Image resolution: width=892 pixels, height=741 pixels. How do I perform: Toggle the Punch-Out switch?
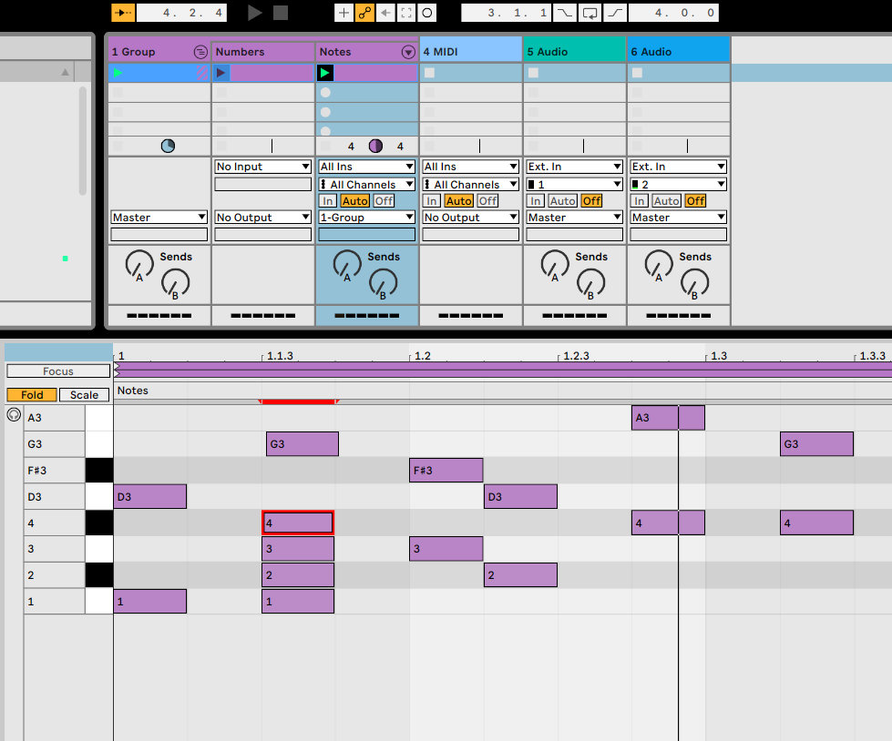(615, 13)
